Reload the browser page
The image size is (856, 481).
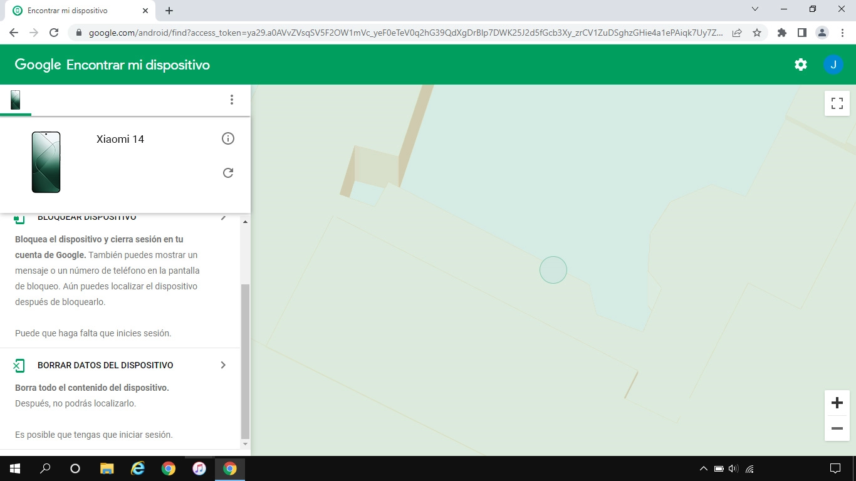point(54,33)
